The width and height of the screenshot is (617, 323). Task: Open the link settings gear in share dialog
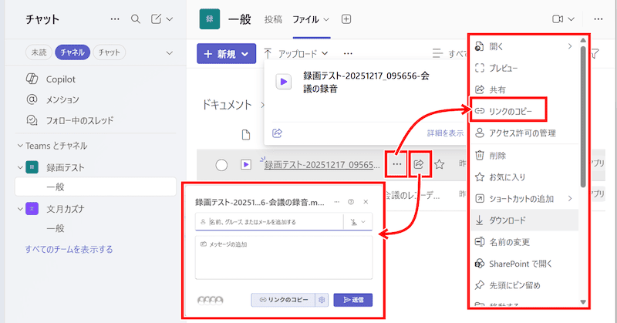click(x=322, y=299)
